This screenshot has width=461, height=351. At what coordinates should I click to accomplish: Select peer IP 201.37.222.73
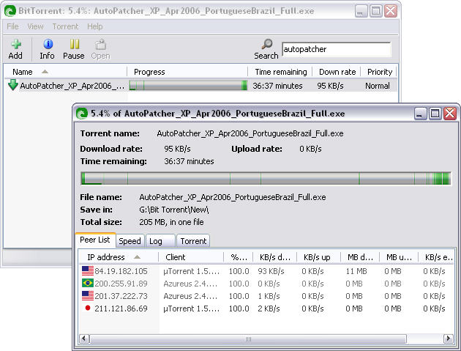tap(121, 296)
